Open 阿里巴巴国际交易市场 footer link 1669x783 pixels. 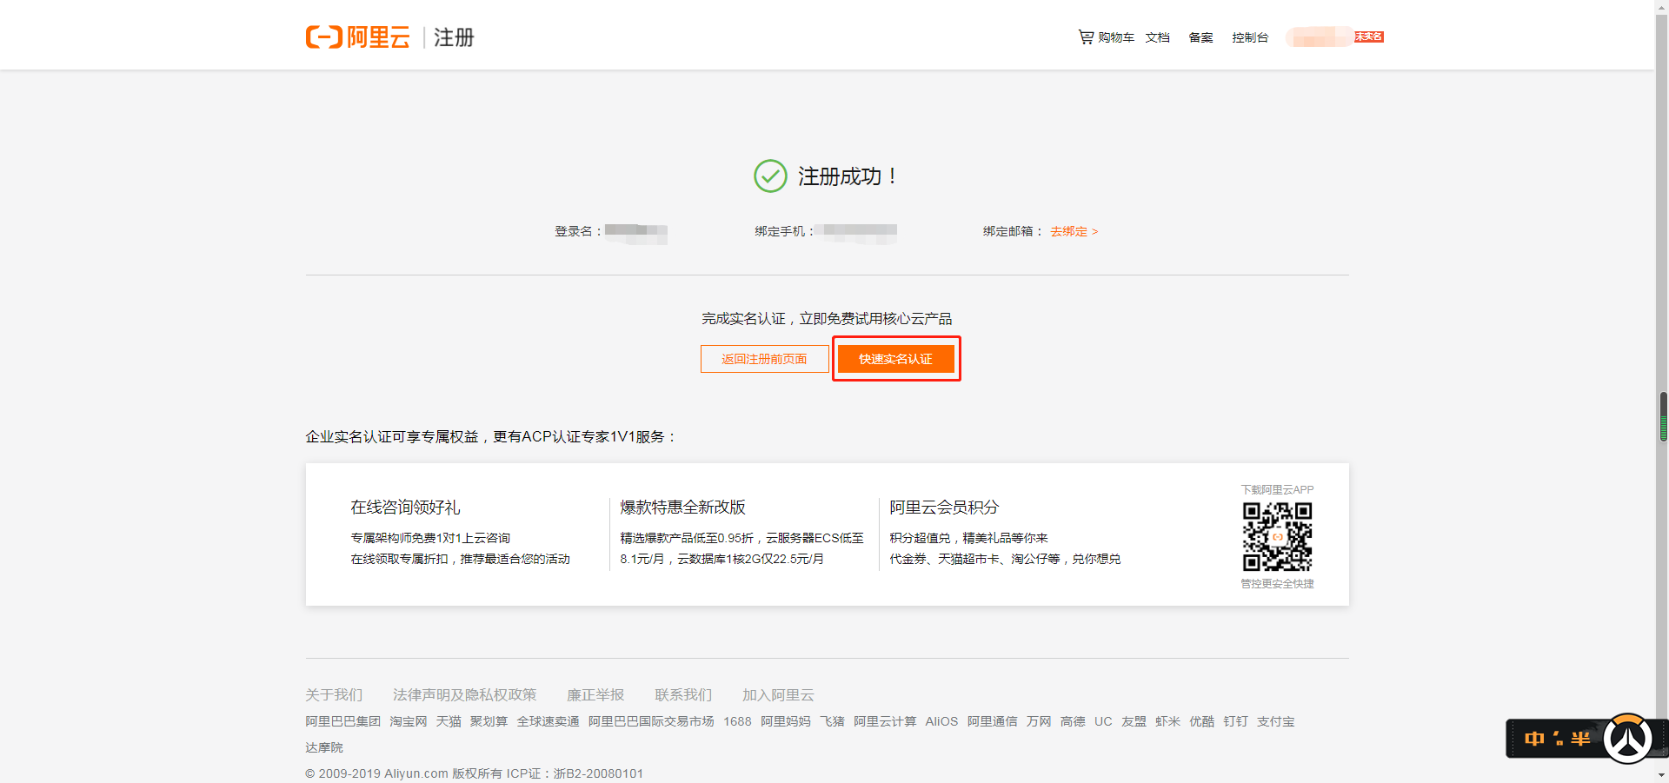tap(651, 721)
